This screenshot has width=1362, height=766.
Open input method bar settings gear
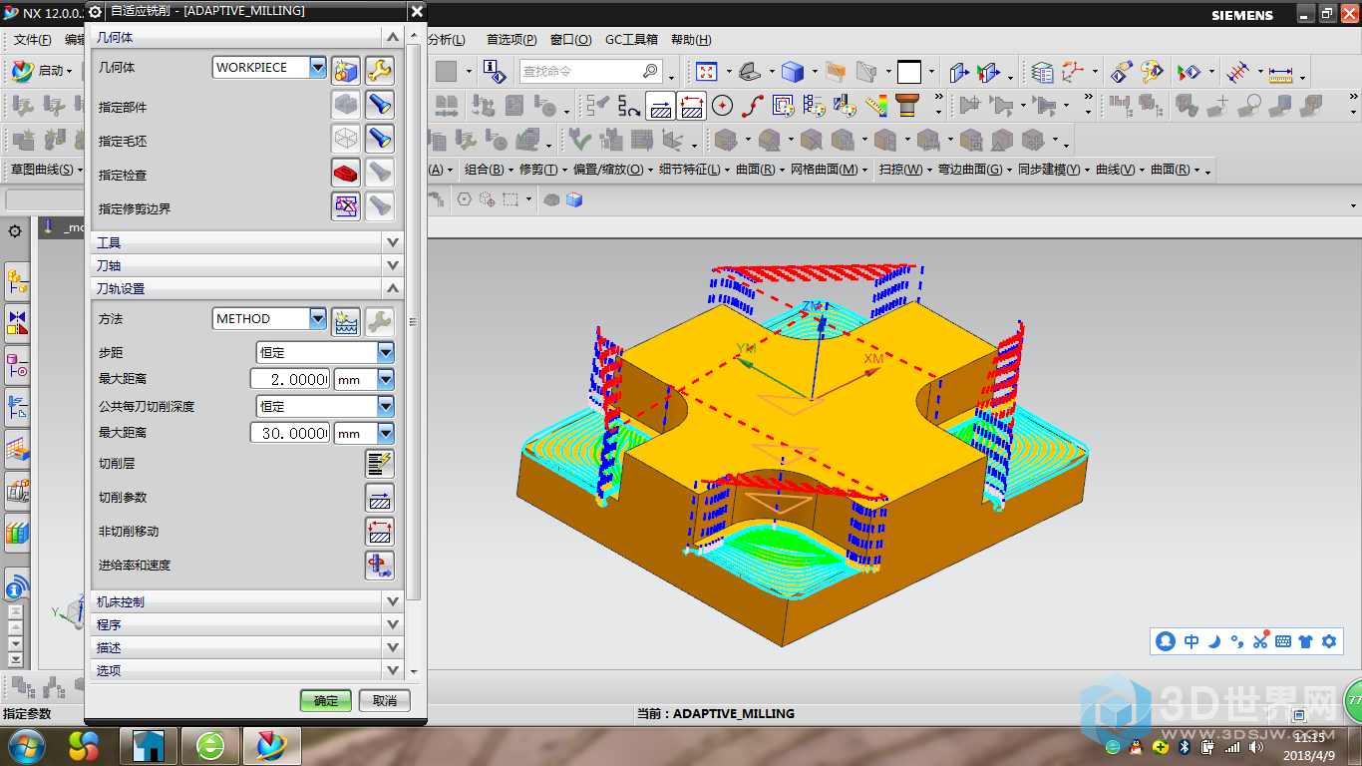(x=1329, y=641)
